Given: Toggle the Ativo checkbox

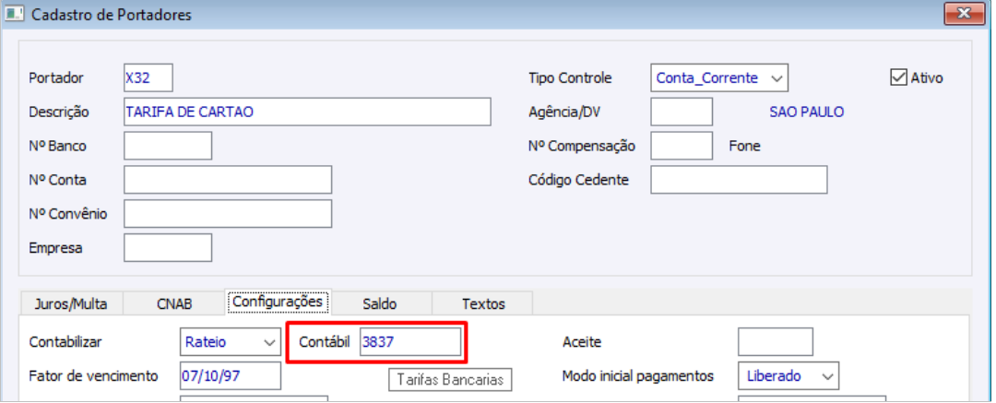Looking at the screenshot, I should [898, 78].
